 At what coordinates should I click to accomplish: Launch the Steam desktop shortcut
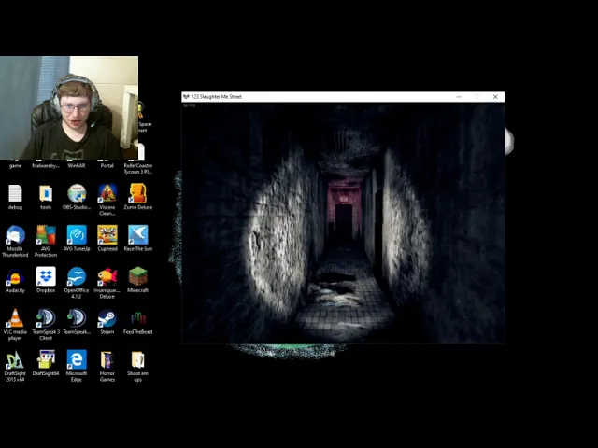107,318
